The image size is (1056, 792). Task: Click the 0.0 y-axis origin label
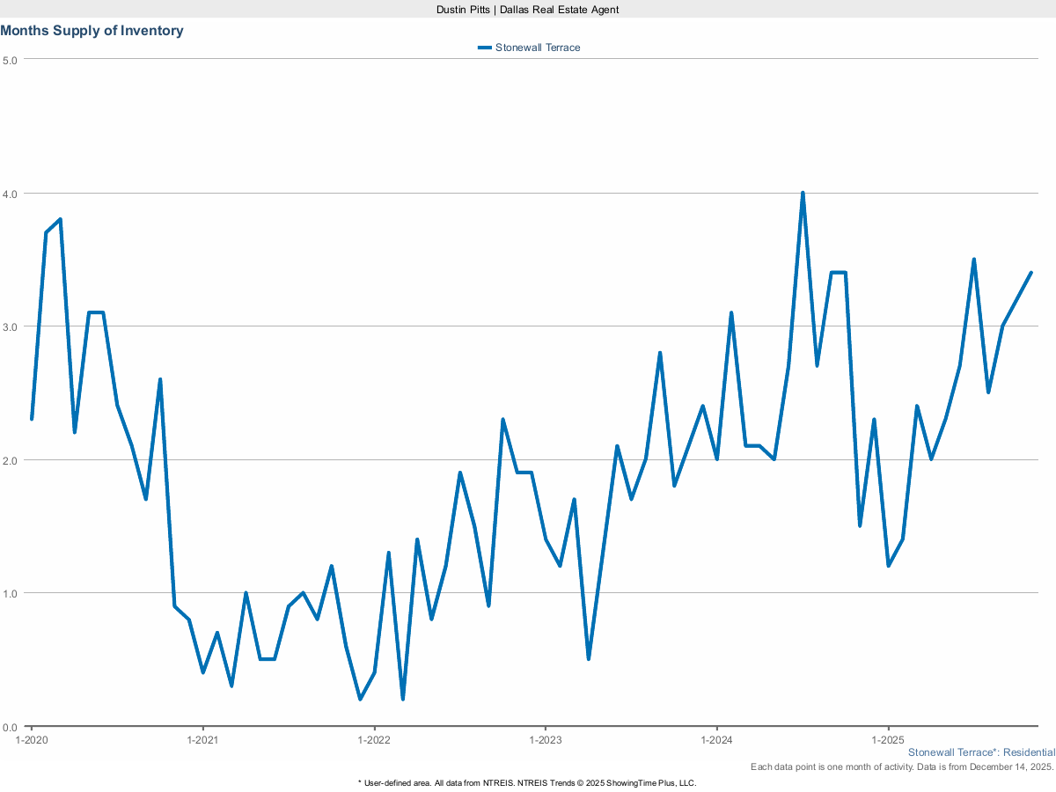(10, 727)
